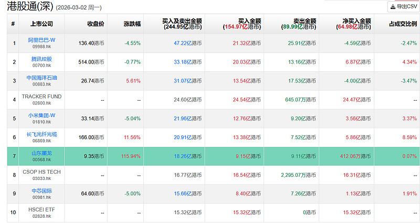Click ratio value -2.47%
The width and height of the screenshot is (420, 223).
click(x=409, y=43)
